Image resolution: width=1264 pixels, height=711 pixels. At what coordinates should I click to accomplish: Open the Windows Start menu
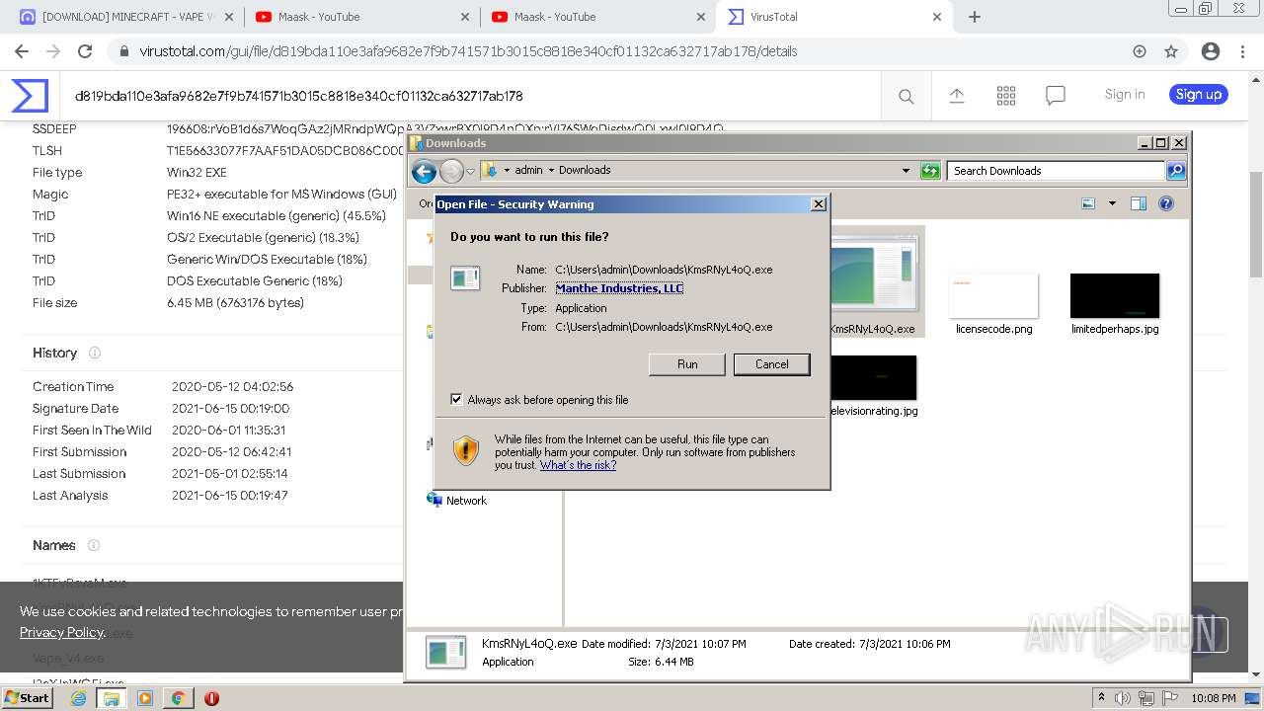(29, 697)
